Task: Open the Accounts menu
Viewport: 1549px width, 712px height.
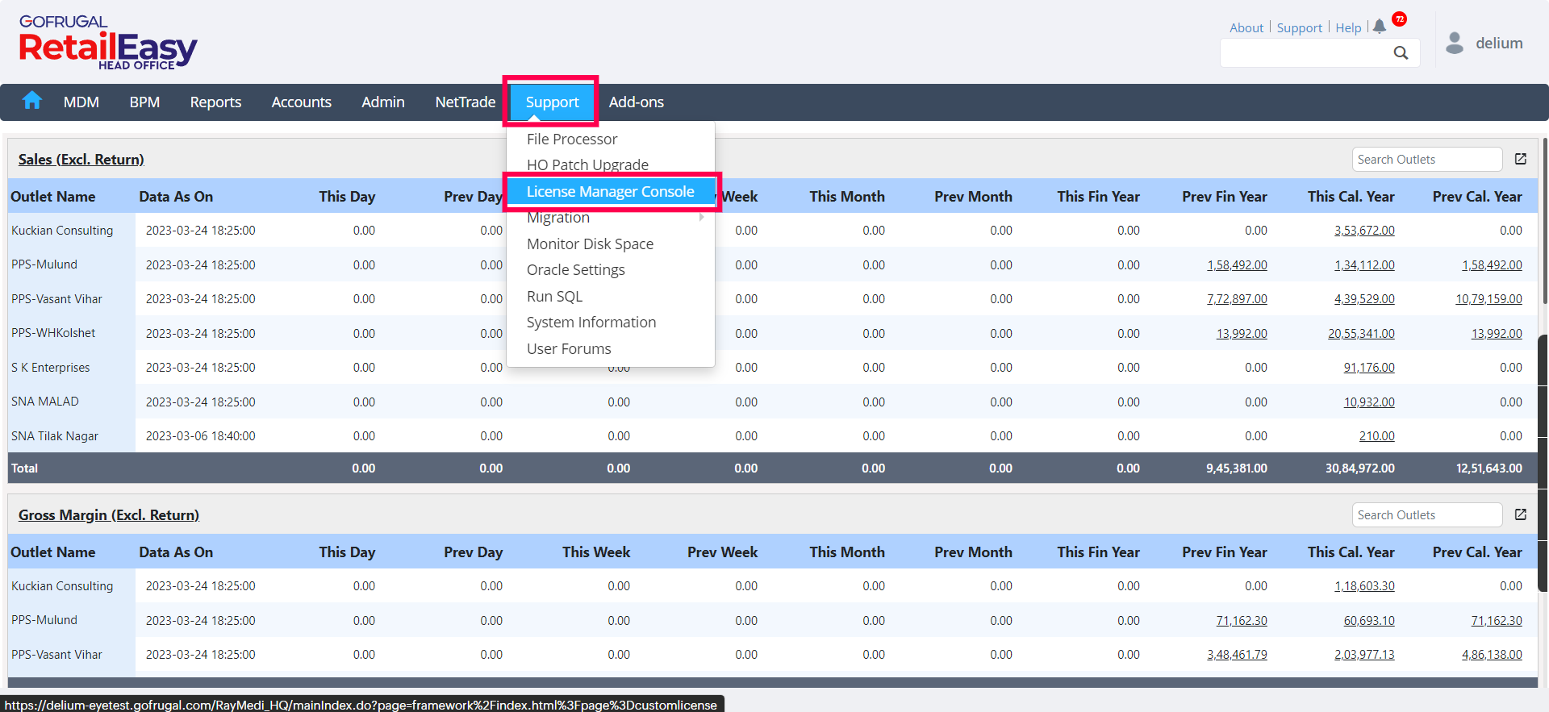Action: coord(302,102)
